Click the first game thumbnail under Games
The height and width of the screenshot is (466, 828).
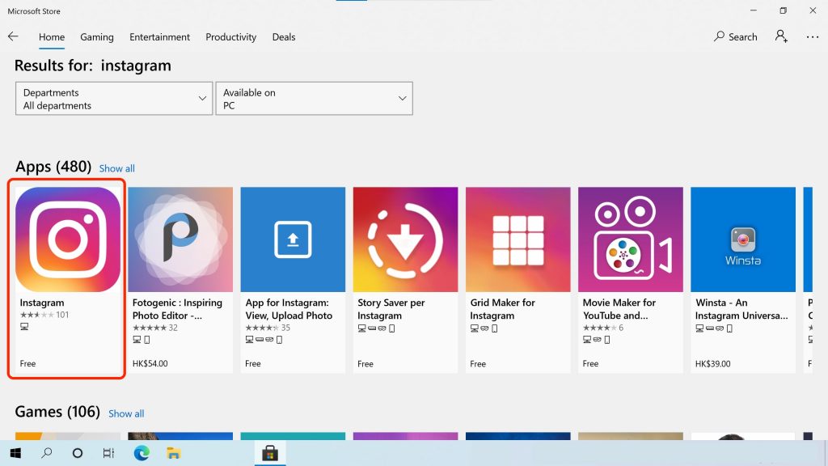point(68,436)
